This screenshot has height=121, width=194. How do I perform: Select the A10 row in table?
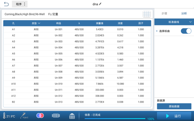[x=77, y=84]
